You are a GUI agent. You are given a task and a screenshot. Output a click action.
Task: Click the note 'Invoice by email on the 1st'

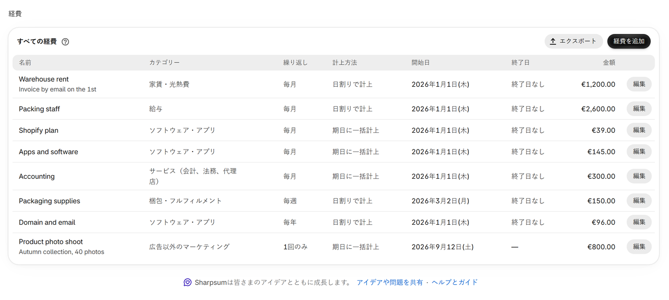point(57,89)
